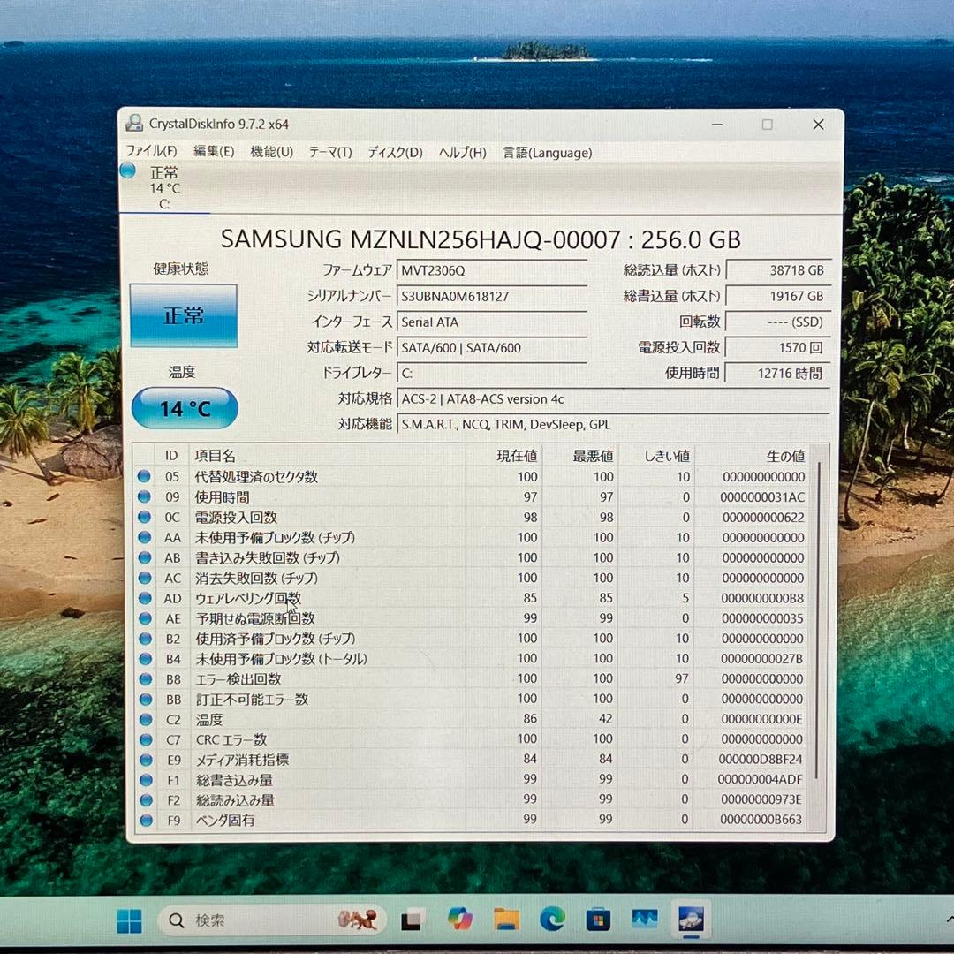Screen dimensions: 954x954
Task: Open Microsoft Edge from the taskbar
Action: (x=553, y=920)
